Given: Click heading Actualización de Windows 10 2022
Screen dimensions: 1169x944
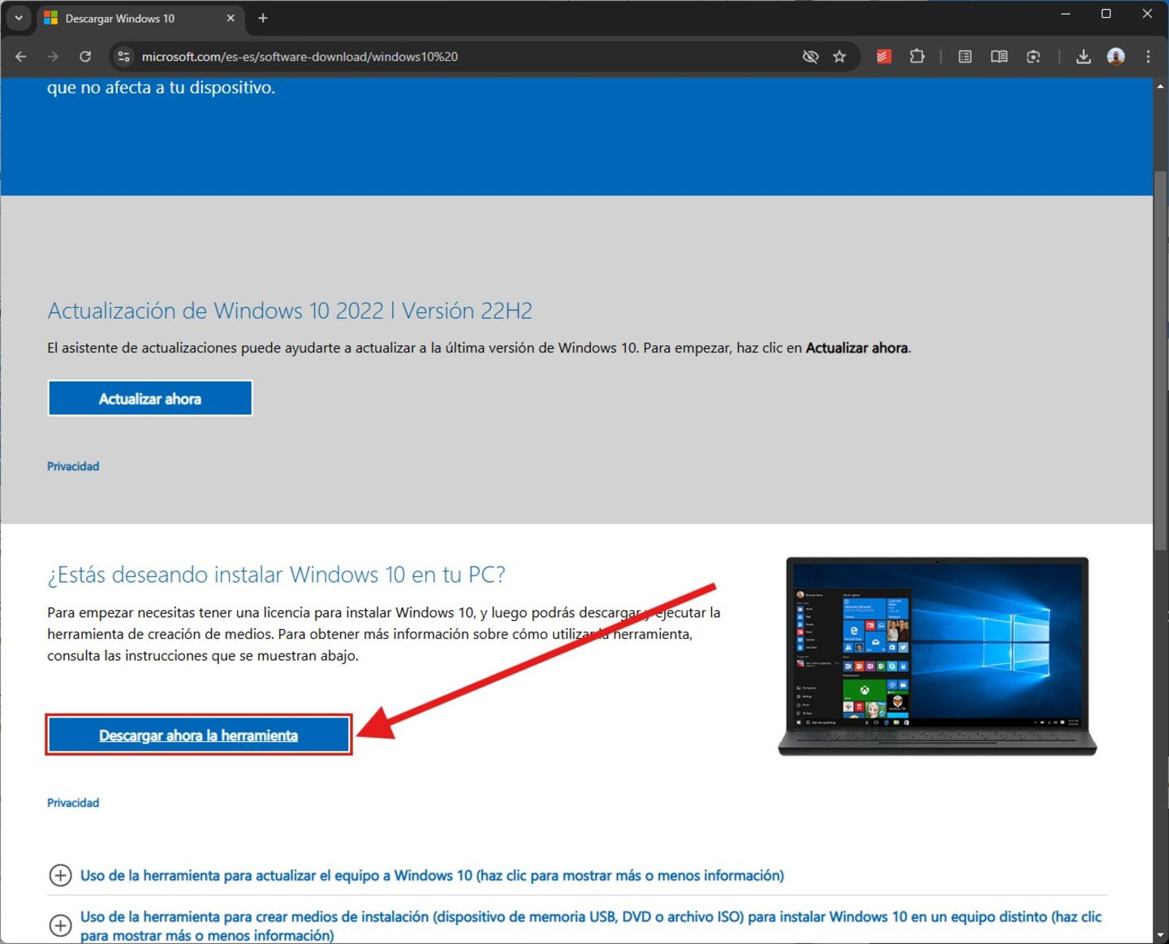Looking at the screenshot, I should point(290,311).
